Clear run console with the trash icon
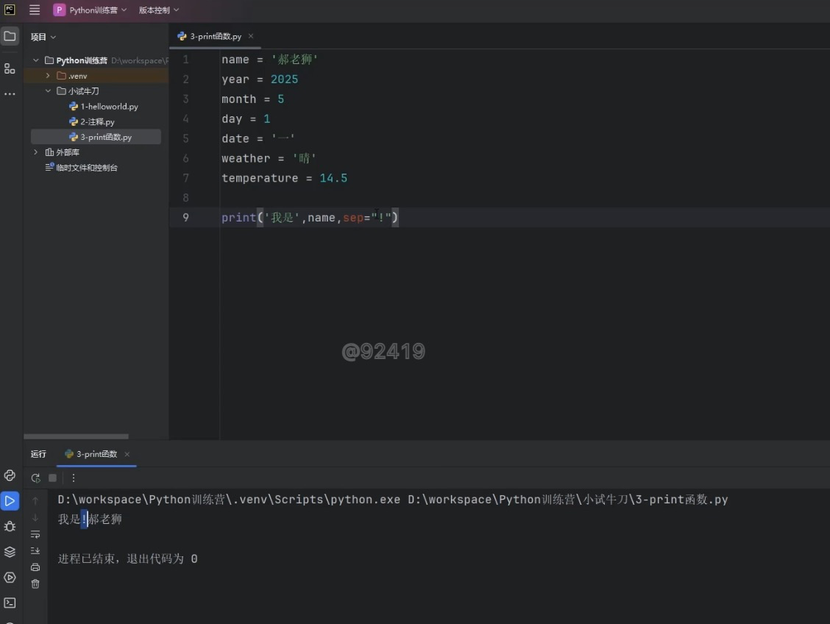This screenshot has height=624, width=830. (x=35, y=584)
